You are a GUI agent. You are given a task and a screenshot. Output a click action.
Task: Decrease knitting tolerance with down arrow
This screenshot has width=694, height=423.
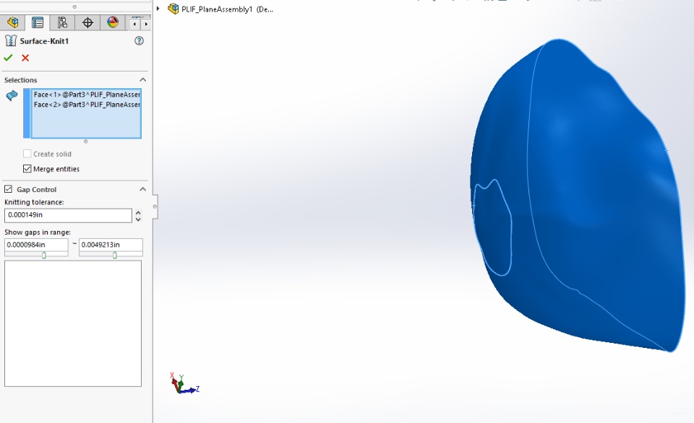138,219
